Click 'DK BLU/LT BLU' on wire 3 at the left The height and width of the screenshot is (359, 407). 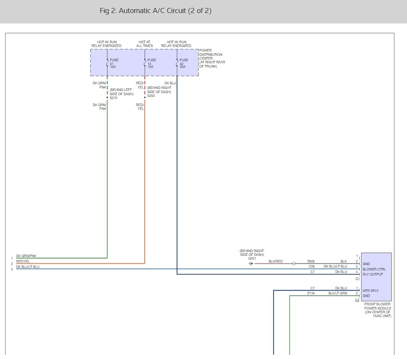28,267
